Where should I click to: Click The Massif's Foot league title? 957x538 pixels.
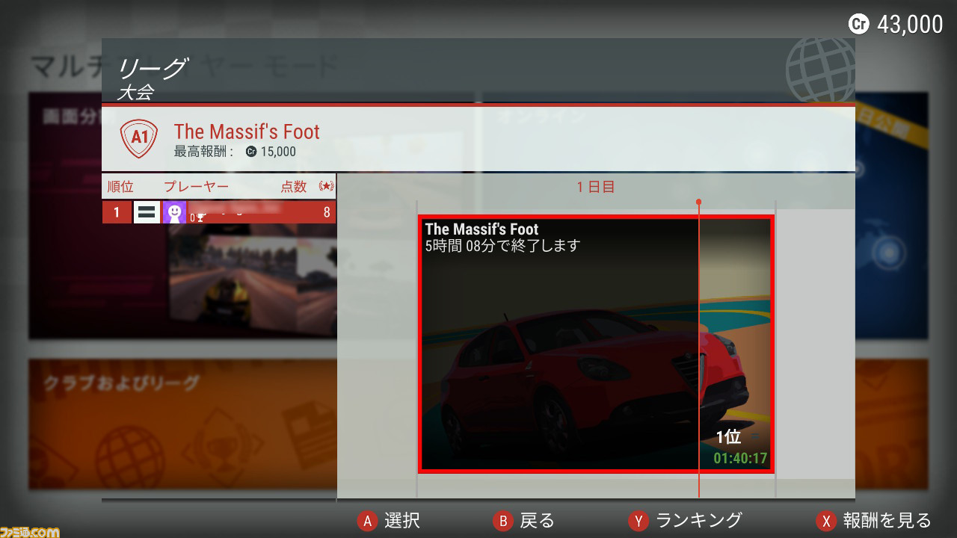coord(247,132)
